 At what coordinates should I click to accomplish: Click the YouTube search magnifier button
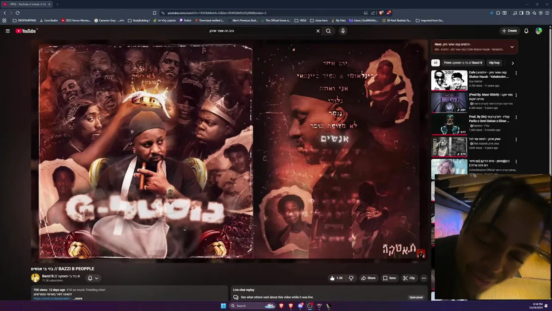point(328,31)
